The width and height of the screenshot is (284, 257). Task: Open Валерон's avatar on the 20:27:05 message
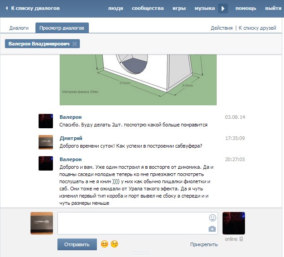[46, 163]
